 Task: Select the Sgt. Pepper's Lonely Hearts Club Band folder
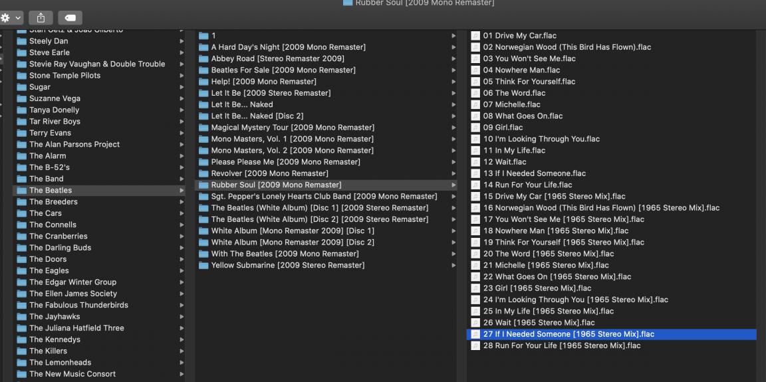[x=324, y=197]
